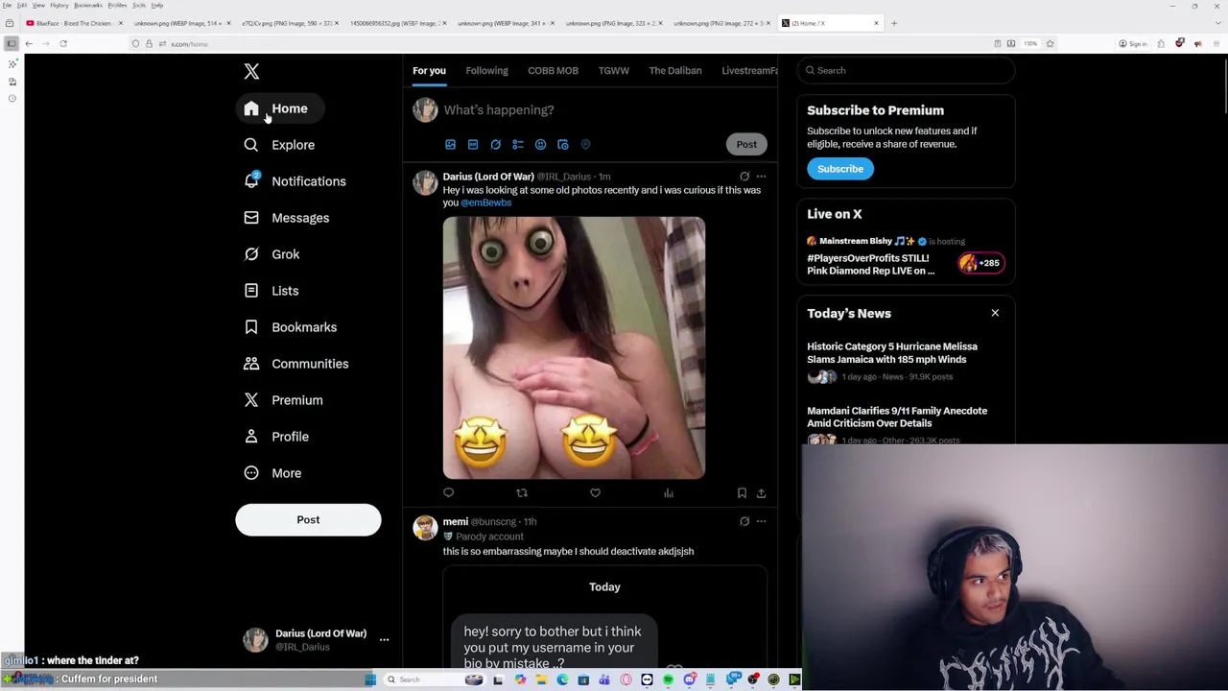Open the image in Darius post
This screenshot has height=691, width=1228.
[x=574, y=347]
